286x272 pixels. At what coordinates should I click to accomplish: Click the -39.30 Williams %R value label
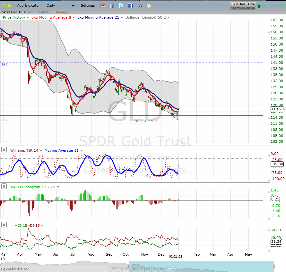(x=277, y=164)
